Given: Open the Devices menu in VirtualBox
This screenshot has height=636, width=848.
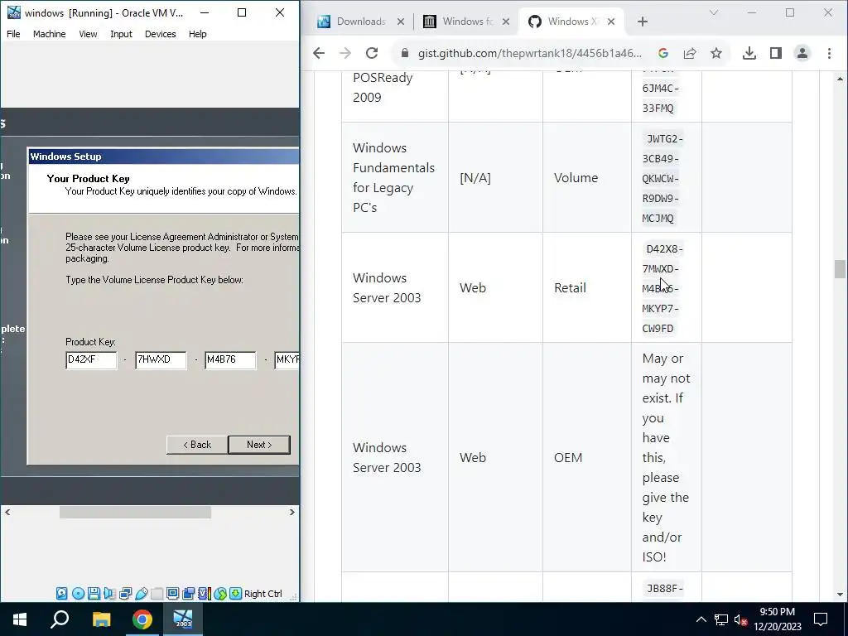Looking at the screenshot, I should pyautogui.click(x=160, y=34).
